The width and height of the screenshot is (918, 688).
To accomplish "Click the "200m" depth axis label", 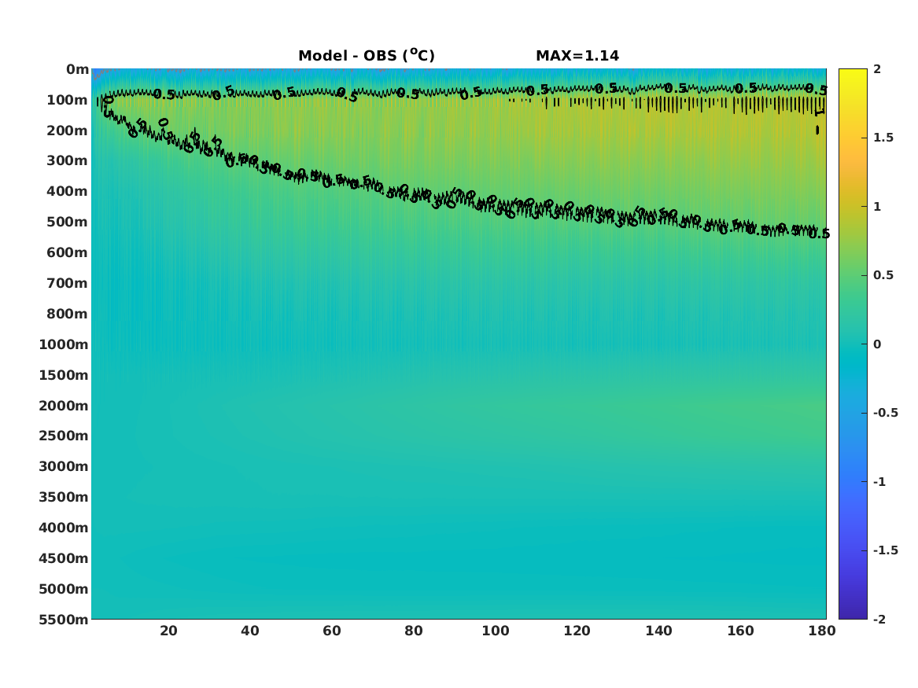I will point(68,131).
